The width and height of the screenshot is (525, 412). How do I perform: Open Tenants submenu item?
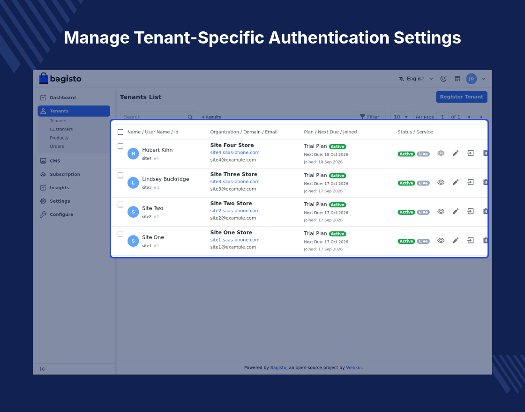[x=58, y=121]
